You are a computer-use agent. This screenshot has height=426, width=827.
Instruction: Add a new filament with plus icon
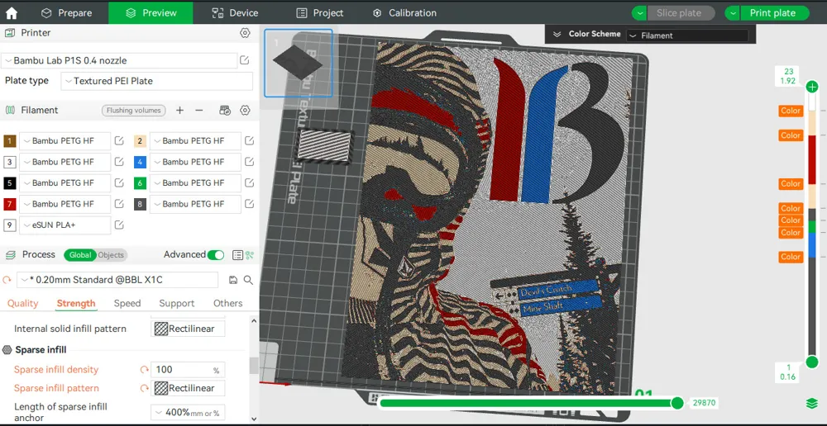179,110
